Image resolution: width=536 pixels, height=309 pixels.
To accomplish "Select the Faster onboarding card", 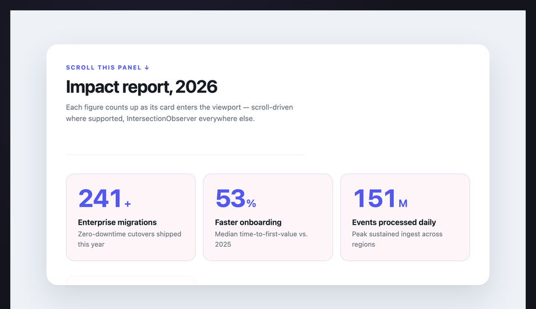I will (x=268, y=217).
